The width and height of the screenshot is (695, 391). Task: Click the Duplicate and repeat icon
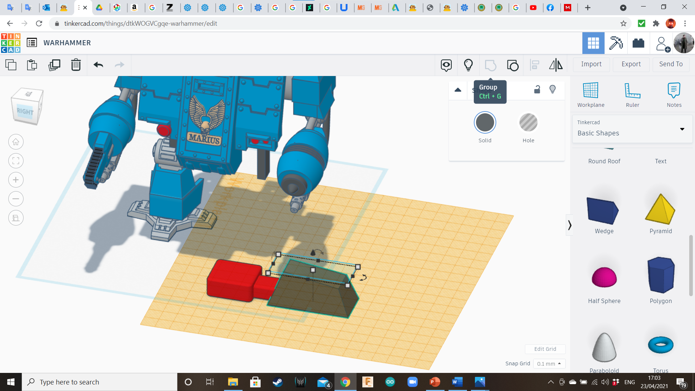click(x=54, y=65)
